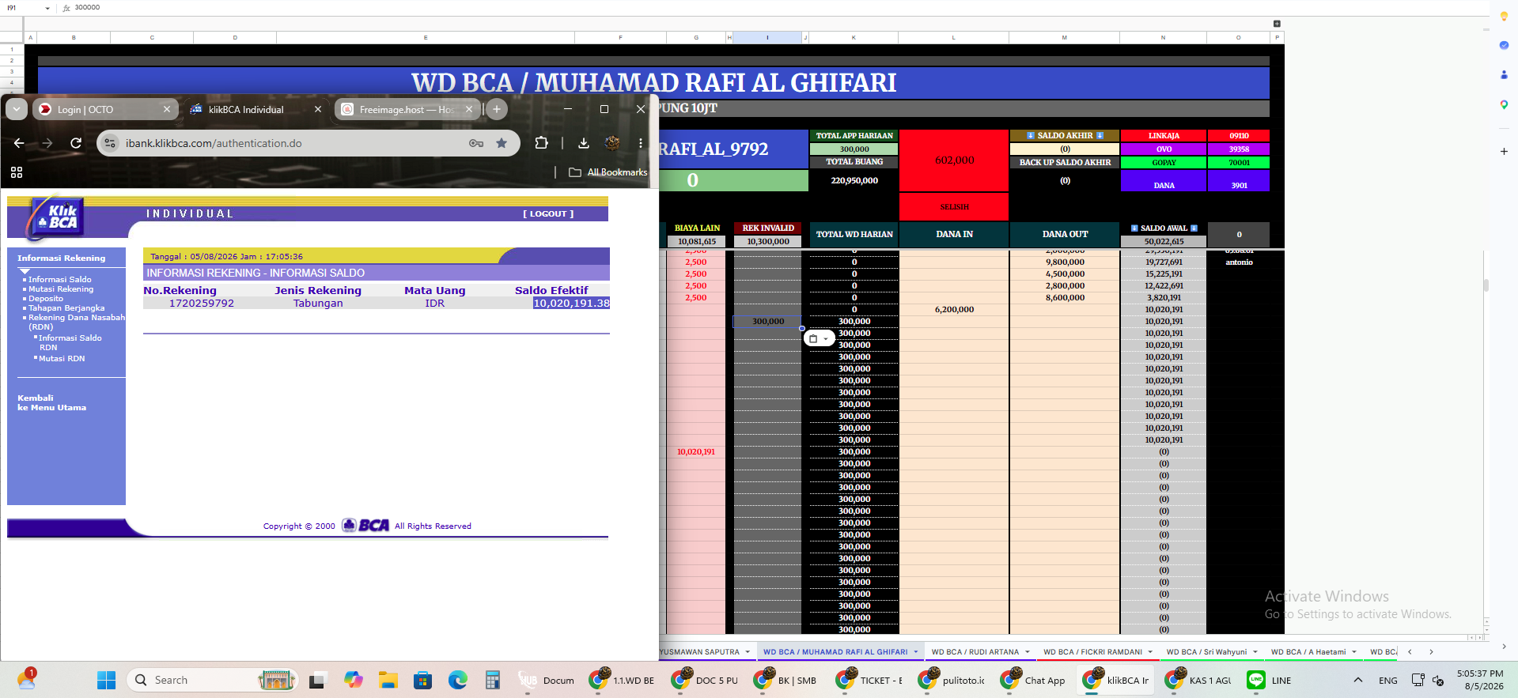
Task: Close the Login | OCTO tab
Action: 167,109
